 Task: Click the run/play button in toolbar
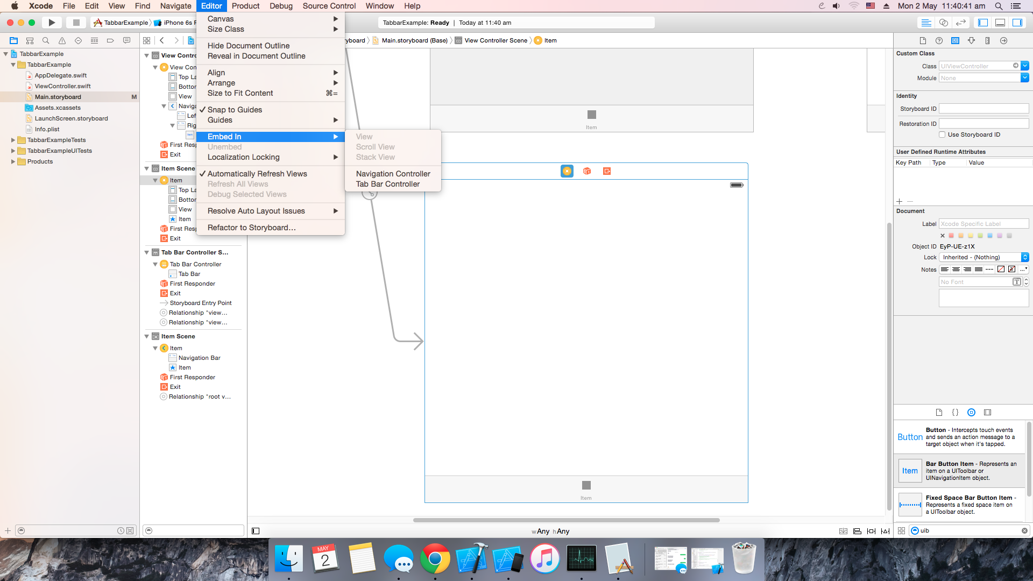[x=52, y=23]
